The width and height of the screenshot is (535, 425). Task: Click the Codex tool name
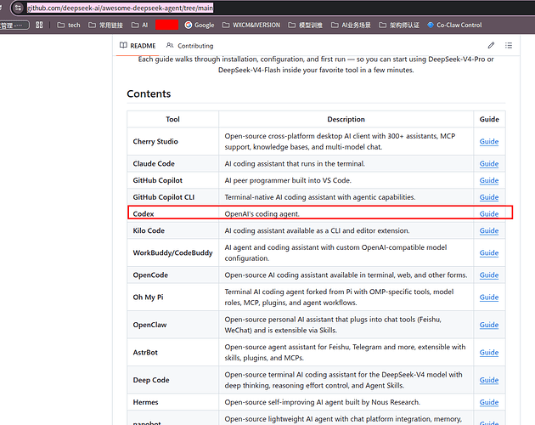[144, 214]
